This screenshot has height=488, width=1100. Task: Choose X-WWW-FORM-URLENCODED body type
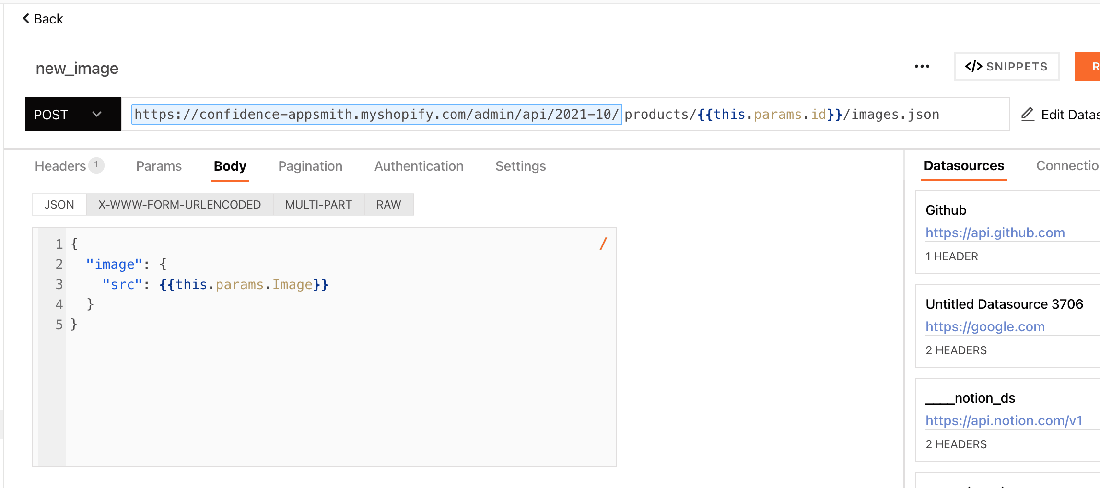coord(179,205)
